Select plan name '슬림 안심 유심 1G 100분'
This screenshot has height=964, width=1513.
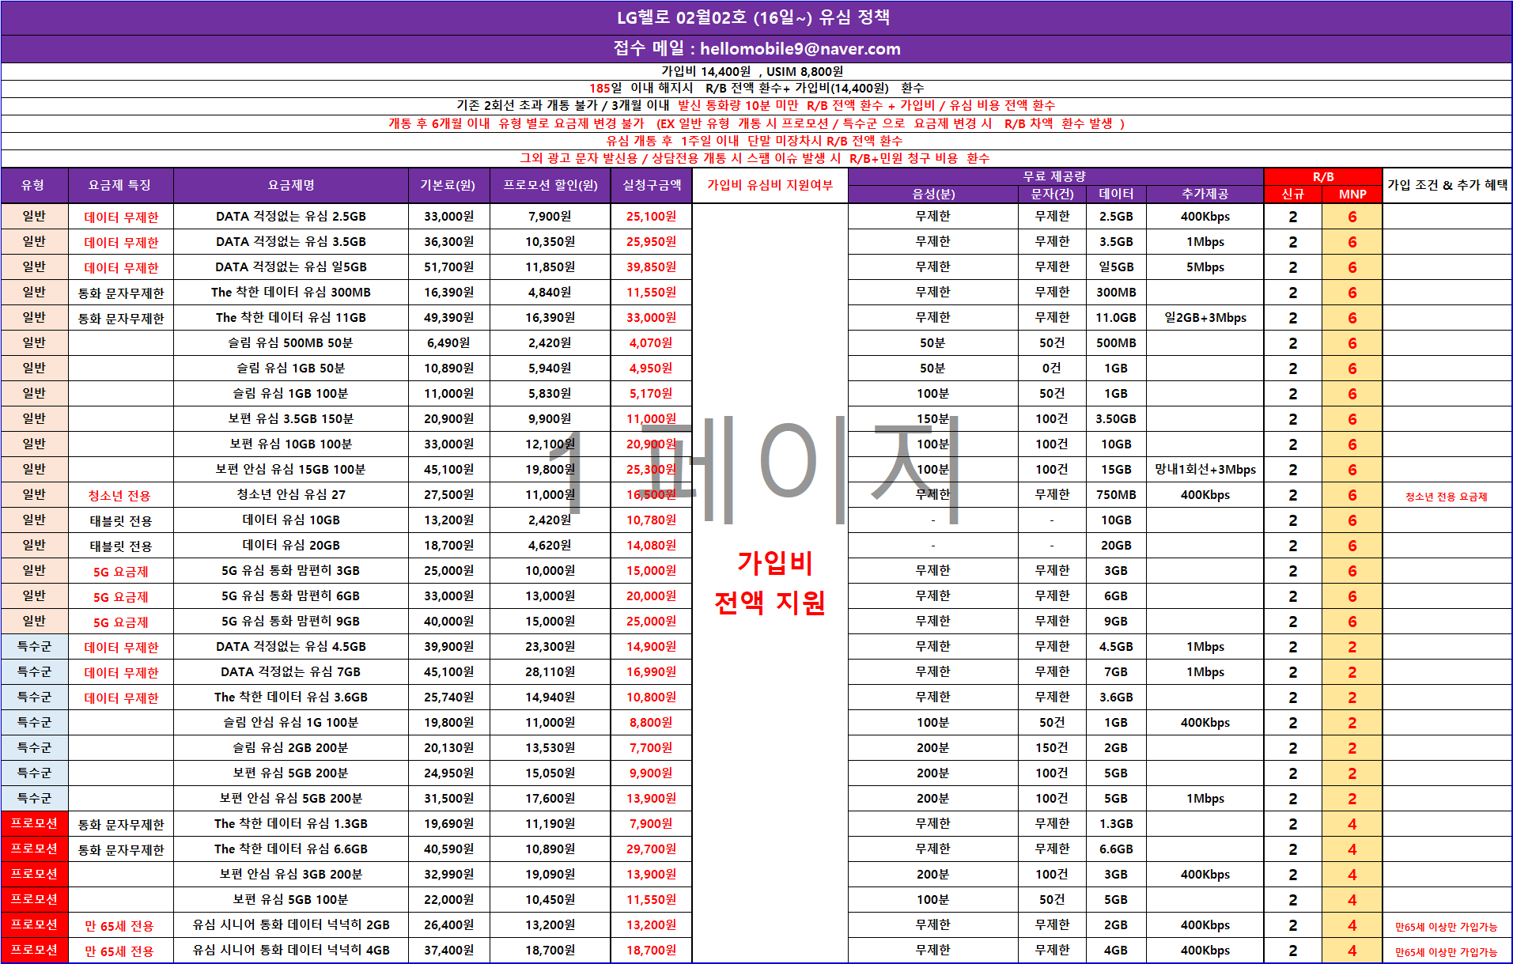coord(291,722)
